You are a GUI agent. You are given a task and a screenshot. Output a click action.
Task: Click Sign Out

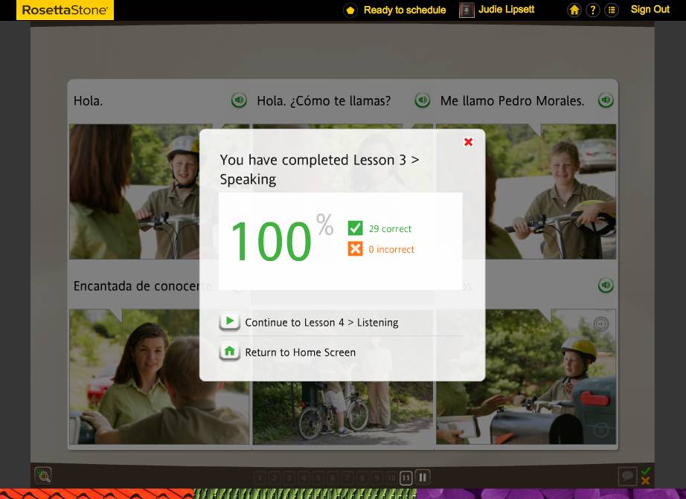[650, 9]
